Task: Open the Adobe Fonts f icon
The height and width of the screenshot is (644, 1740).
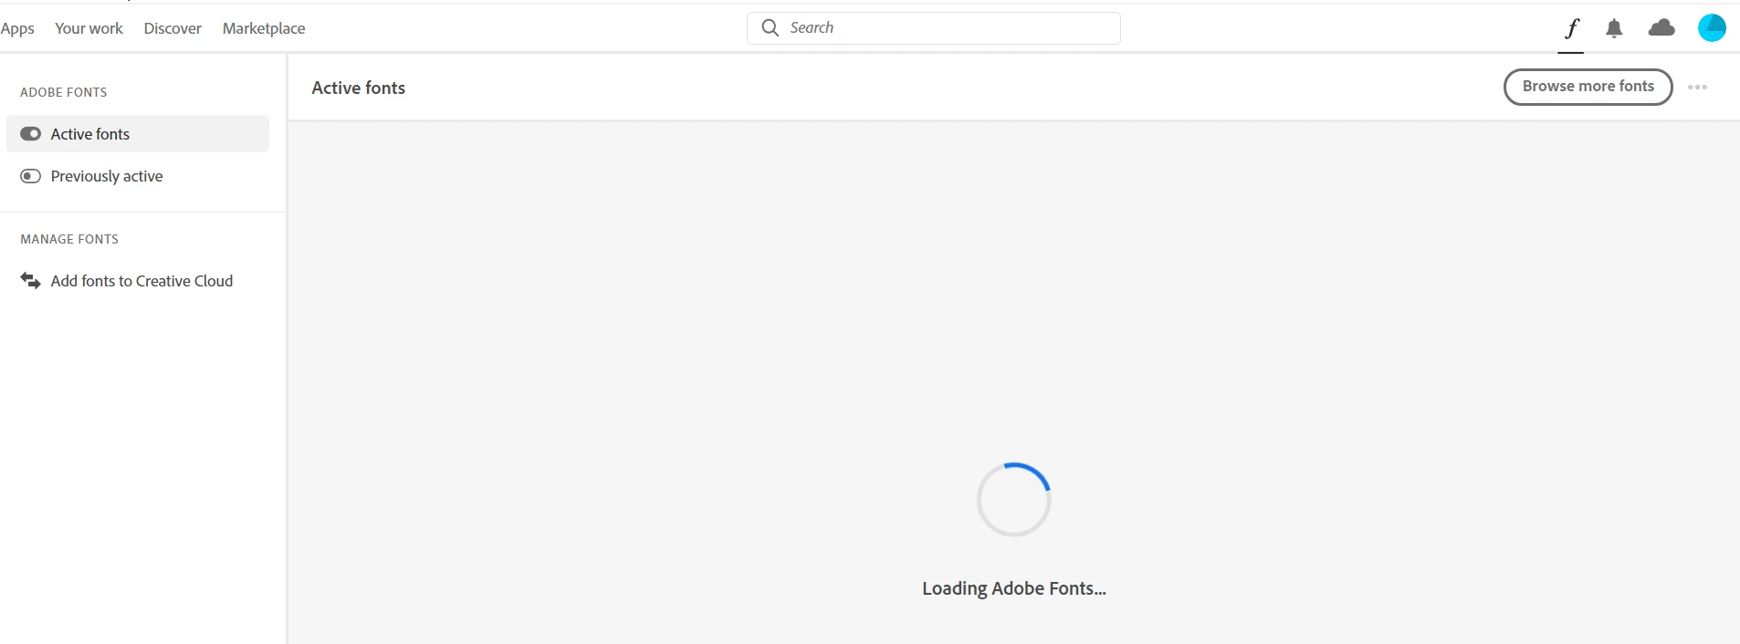Action: pos(1571,28)
